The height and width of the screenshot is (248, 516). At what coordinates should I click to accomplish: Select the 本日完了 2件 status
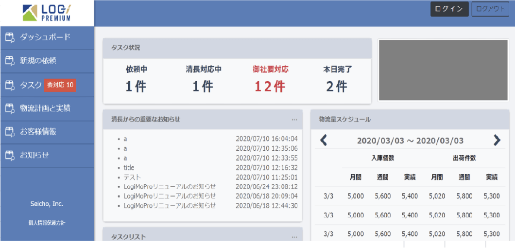click(x=337, y=79)
